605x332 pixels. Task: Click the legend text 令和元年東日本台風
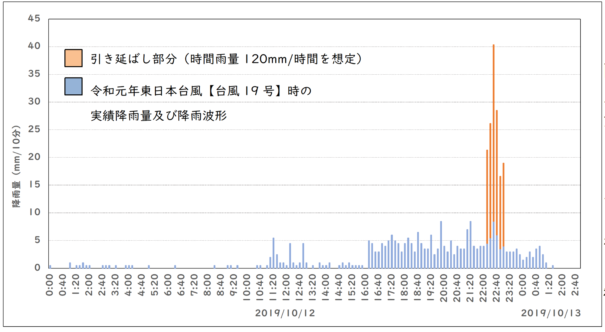[x=146, y=91]
